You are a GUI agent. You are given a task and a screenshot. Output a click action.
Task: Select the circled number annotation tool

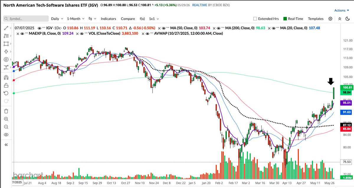coord(6,60)
